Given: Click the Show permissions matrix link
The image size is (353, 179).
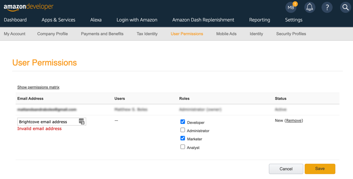Looking at the screenshot, I should tap(38, 87).
